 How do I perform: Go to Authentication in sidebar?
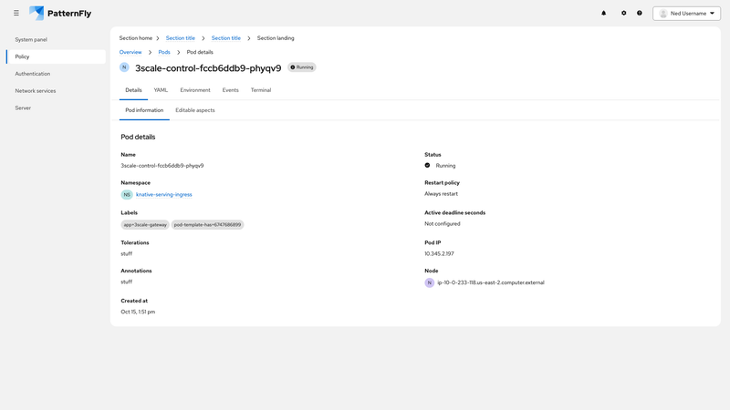[x=33, y=74]
